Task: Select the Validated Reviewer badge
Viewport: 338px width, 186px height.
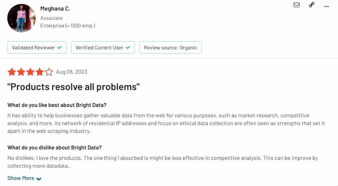Action: [37, 47]
